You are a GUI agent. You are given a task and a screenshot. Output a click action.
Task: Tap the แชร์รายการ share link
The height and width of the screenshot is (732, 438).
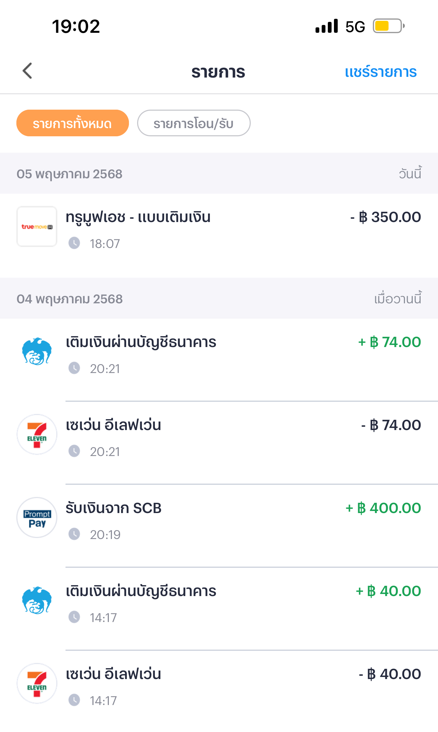pyautogui.click(x=381, y=72)
